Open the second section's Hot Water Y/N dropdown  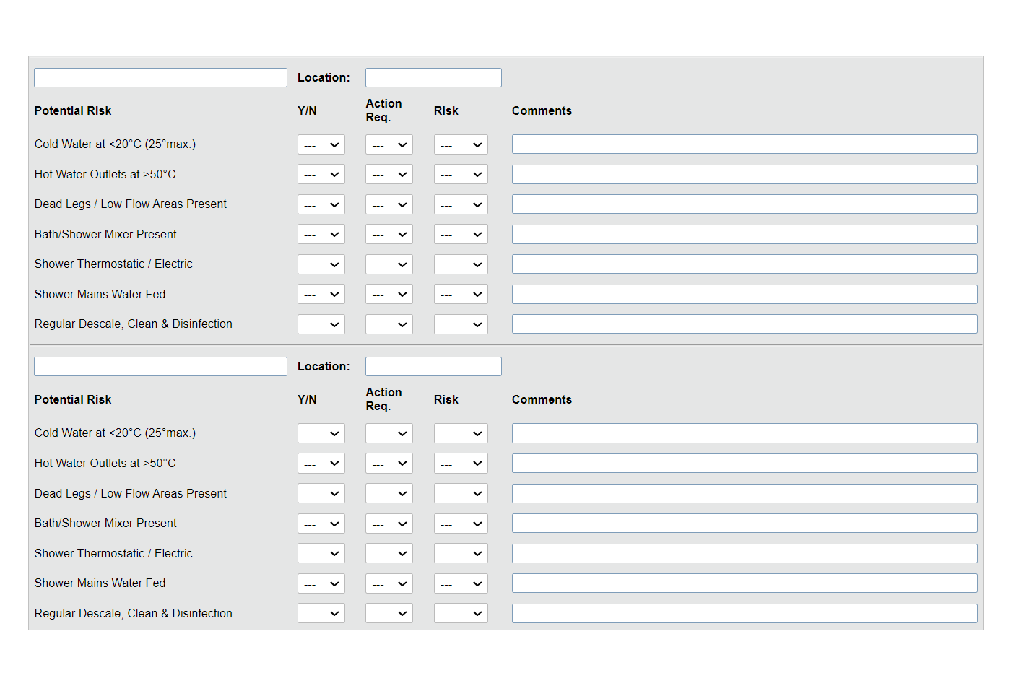321,463
